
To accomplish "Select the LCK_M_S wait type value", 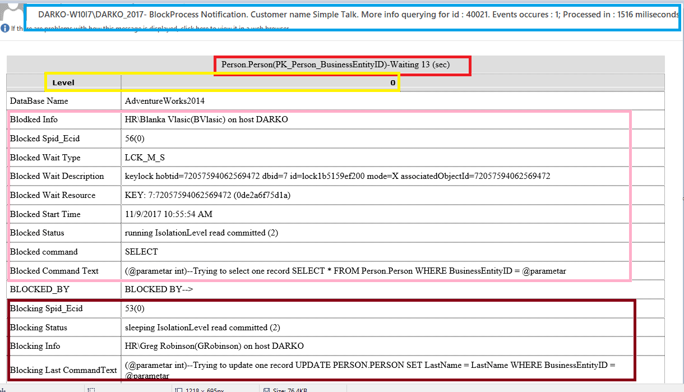I will click(145, 158).
